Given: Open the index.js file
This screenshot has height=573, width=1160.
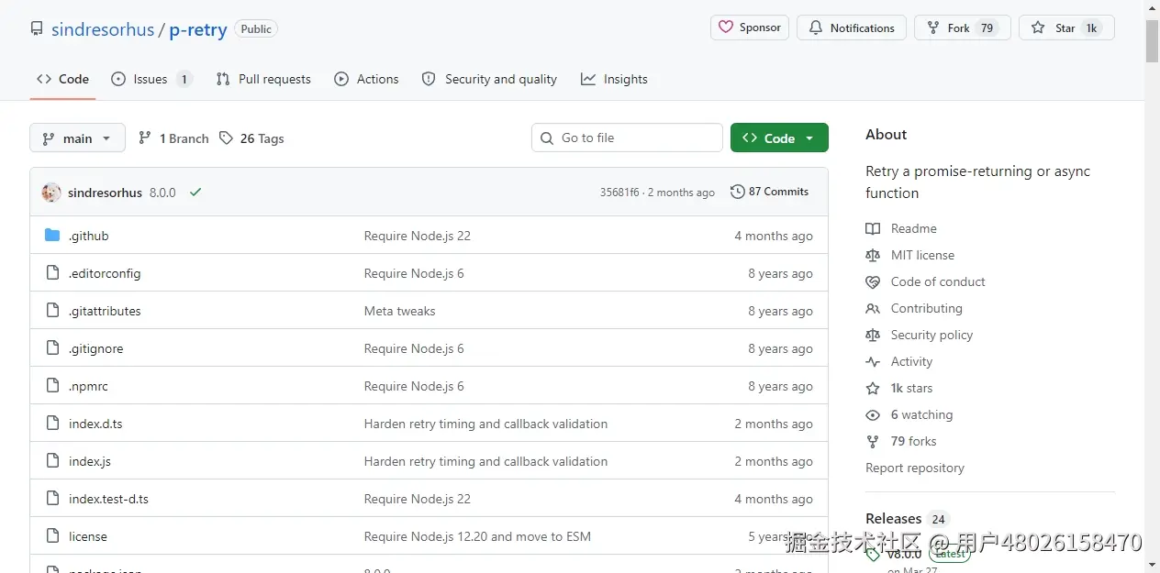Looking at the screenshot, I should click(x=90, y=461).
